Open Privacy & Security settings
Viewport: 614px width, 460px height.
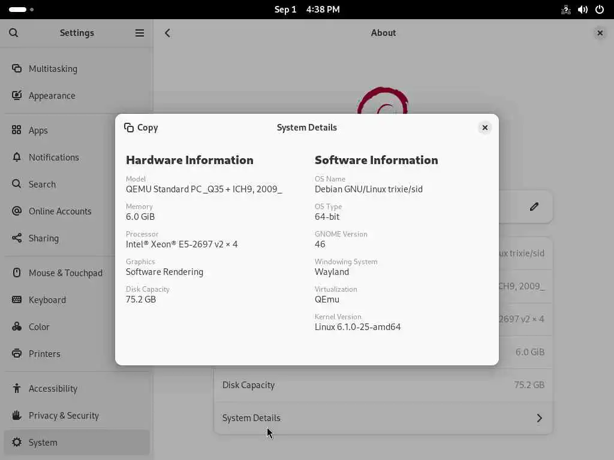(77, 416)
